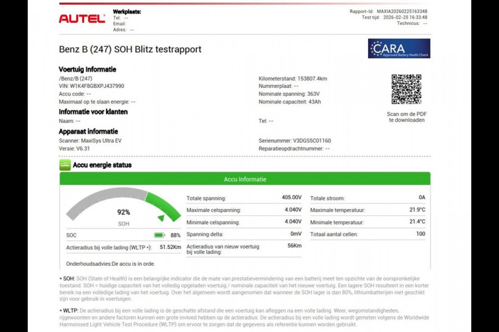Click the new vehicle range value 56Km

[294, 246]
